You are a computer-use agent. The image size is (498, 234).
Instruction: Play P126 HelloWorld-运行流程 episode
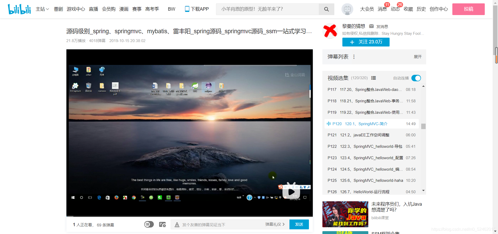click(x=371, y=192)
